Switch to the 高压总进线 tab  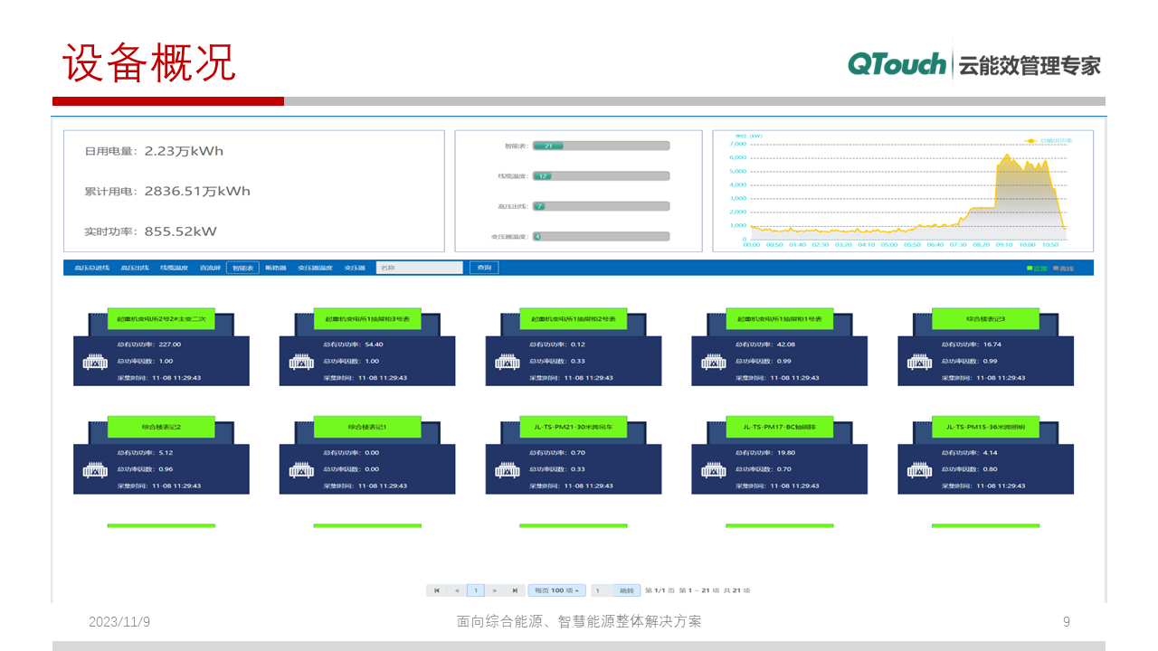pos(91,268)
